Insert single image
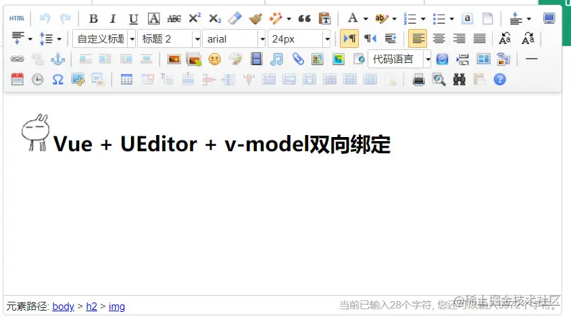The width and height of the screenshot is (571, 318). point(174,59)
